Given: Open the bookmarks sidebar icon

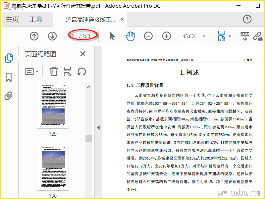Looking at the screenshot, I should 9,77.
